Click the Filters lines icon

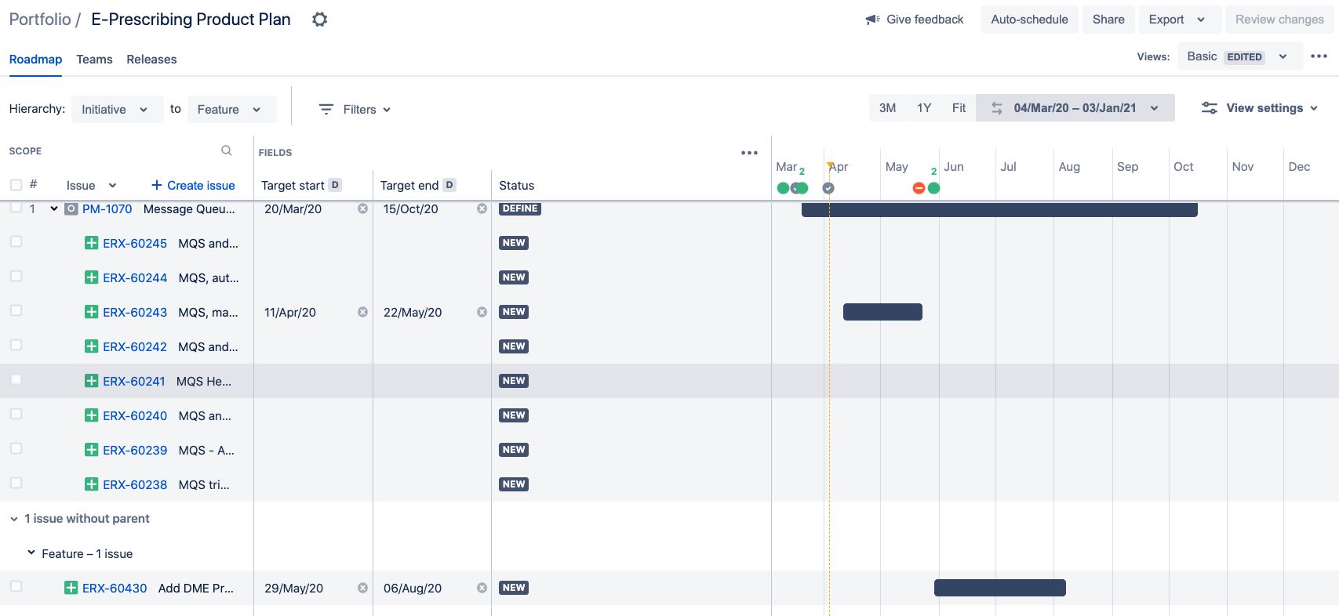click(x=326, y=110)
